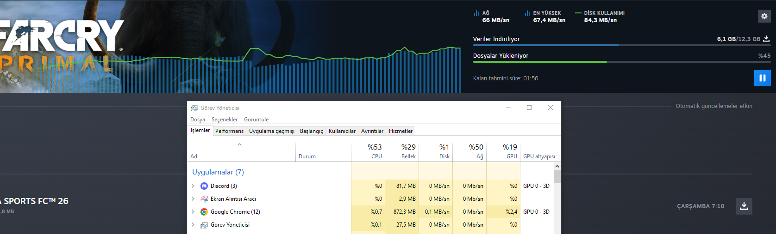Click the Google Chrome icon in list
The width and height of the screenshot is (776, 234).
[204, 212]
